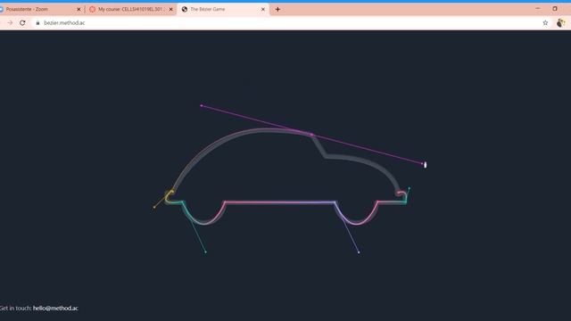Select the purple handle endpoint below right wheel
The width and height of the screenshot is (571, 321).
[359, 252]
